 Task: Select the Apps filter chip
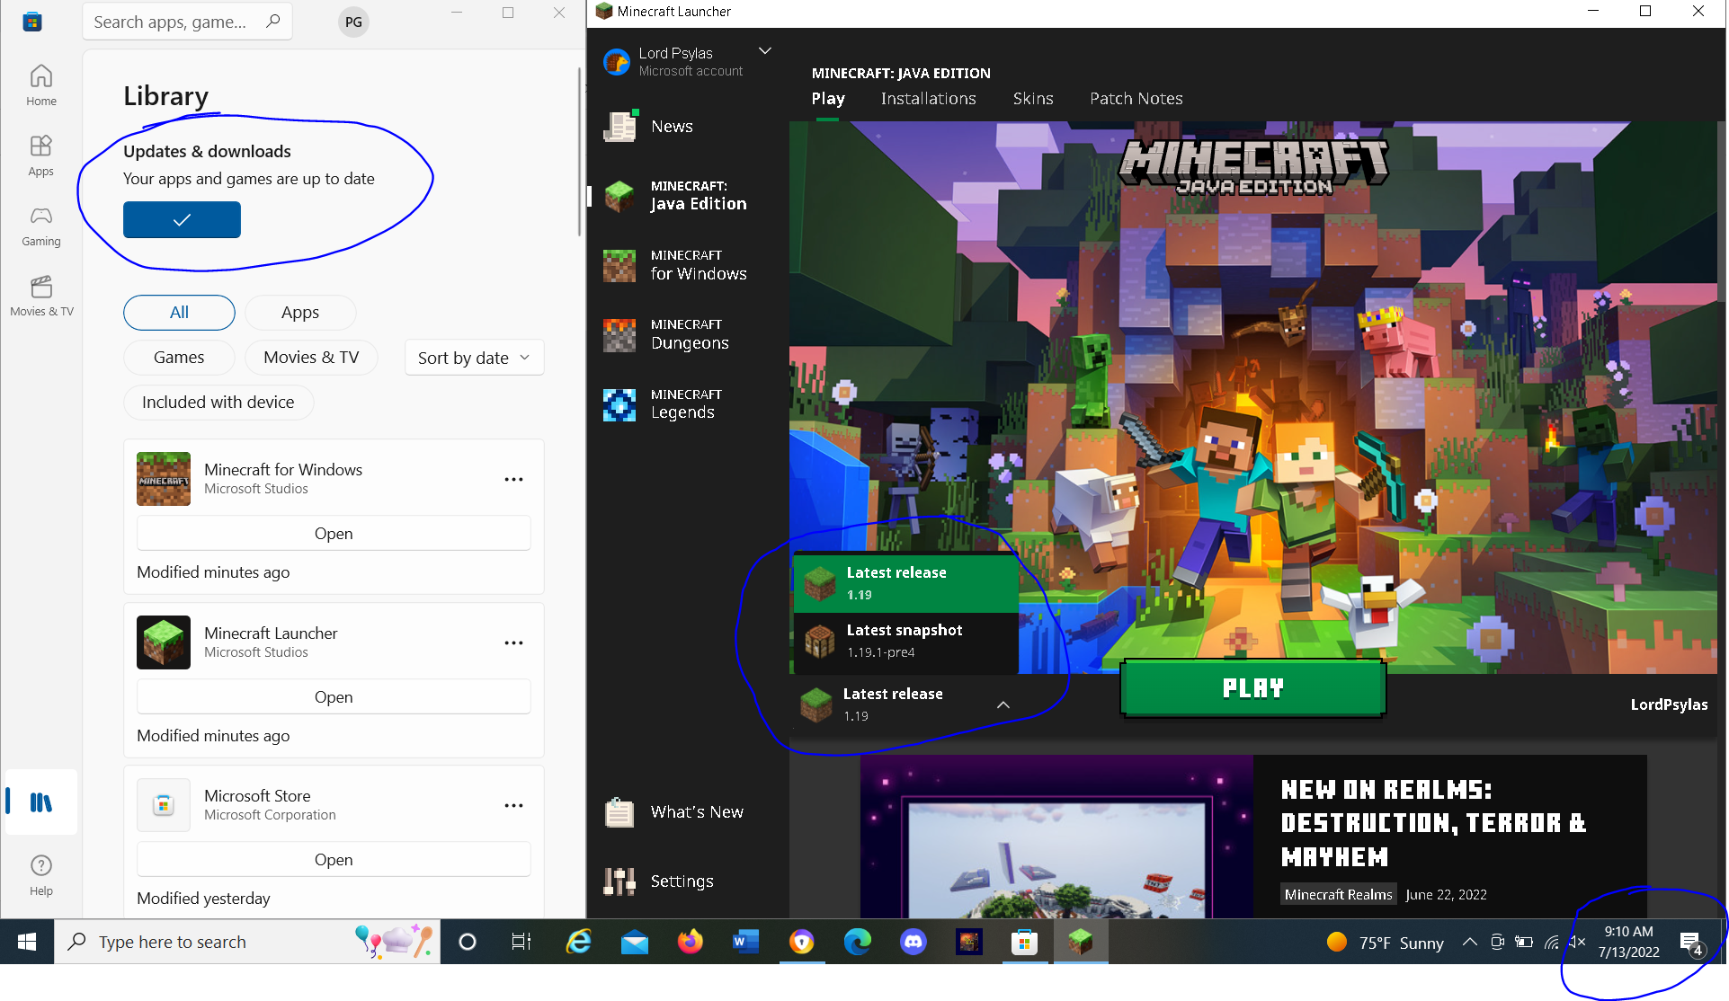point(300,313)
